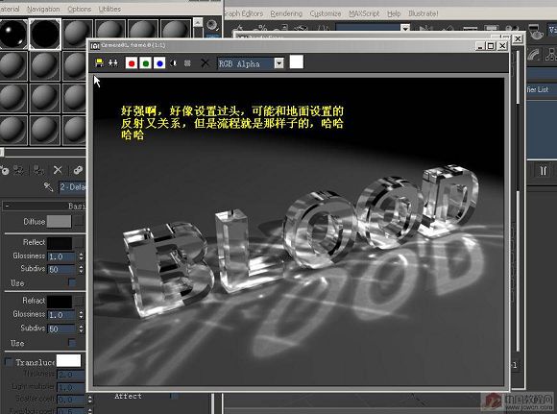Screen dimensions: 557x414
Task: Open the Help menu
Action: click(x=394, y=13)
